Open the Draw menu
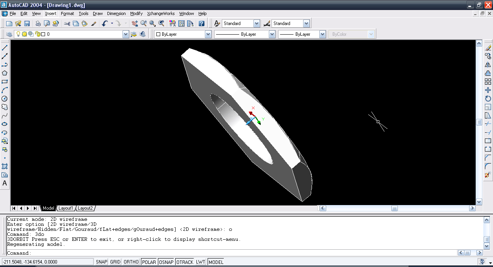Image resolution: width=493 pixels, height=267 pixels. [98, 13]
